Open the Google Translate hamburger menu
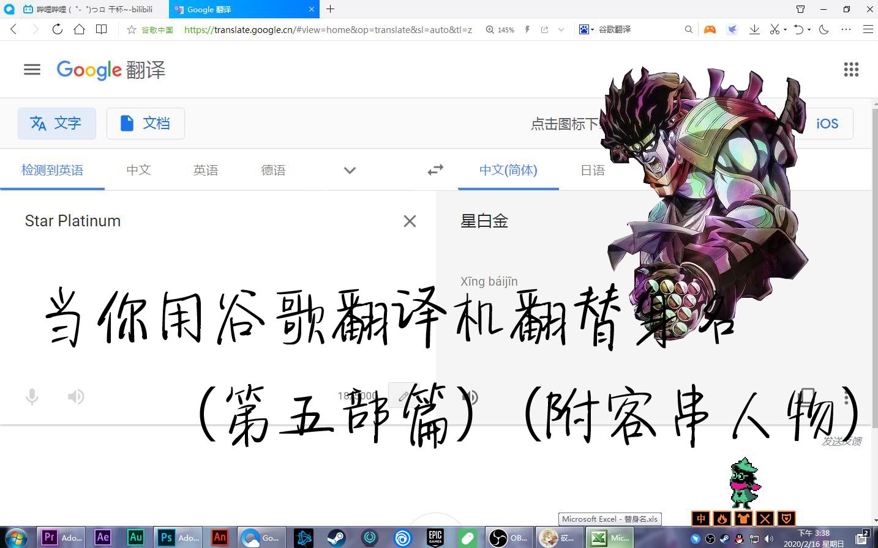This screenshot has height=548, width=878. [x=32, y=70]
